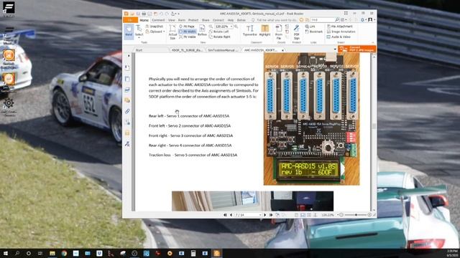Go to the first page
Screen dimensions: 460x258
click(x=225, y=215)
